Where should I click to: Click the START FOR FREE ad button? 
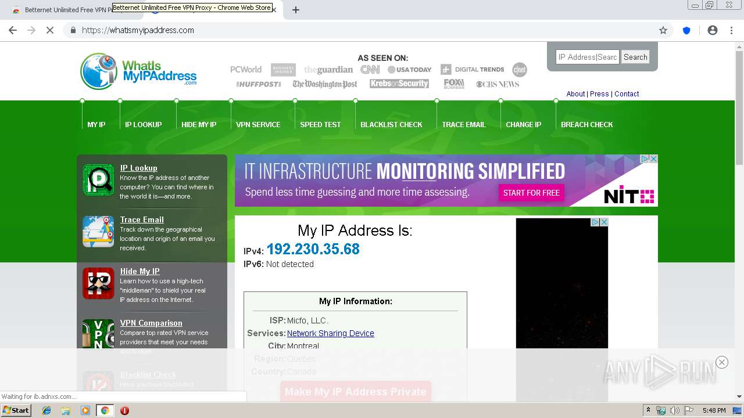pos(531,193)
